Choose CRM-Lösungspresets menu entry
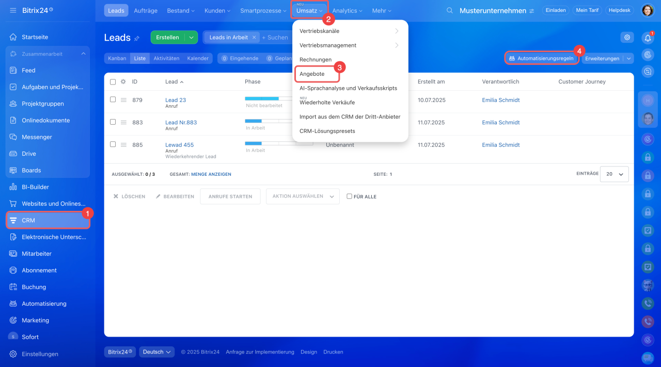This screenshot has width=661, height=367. click(327, 131)
